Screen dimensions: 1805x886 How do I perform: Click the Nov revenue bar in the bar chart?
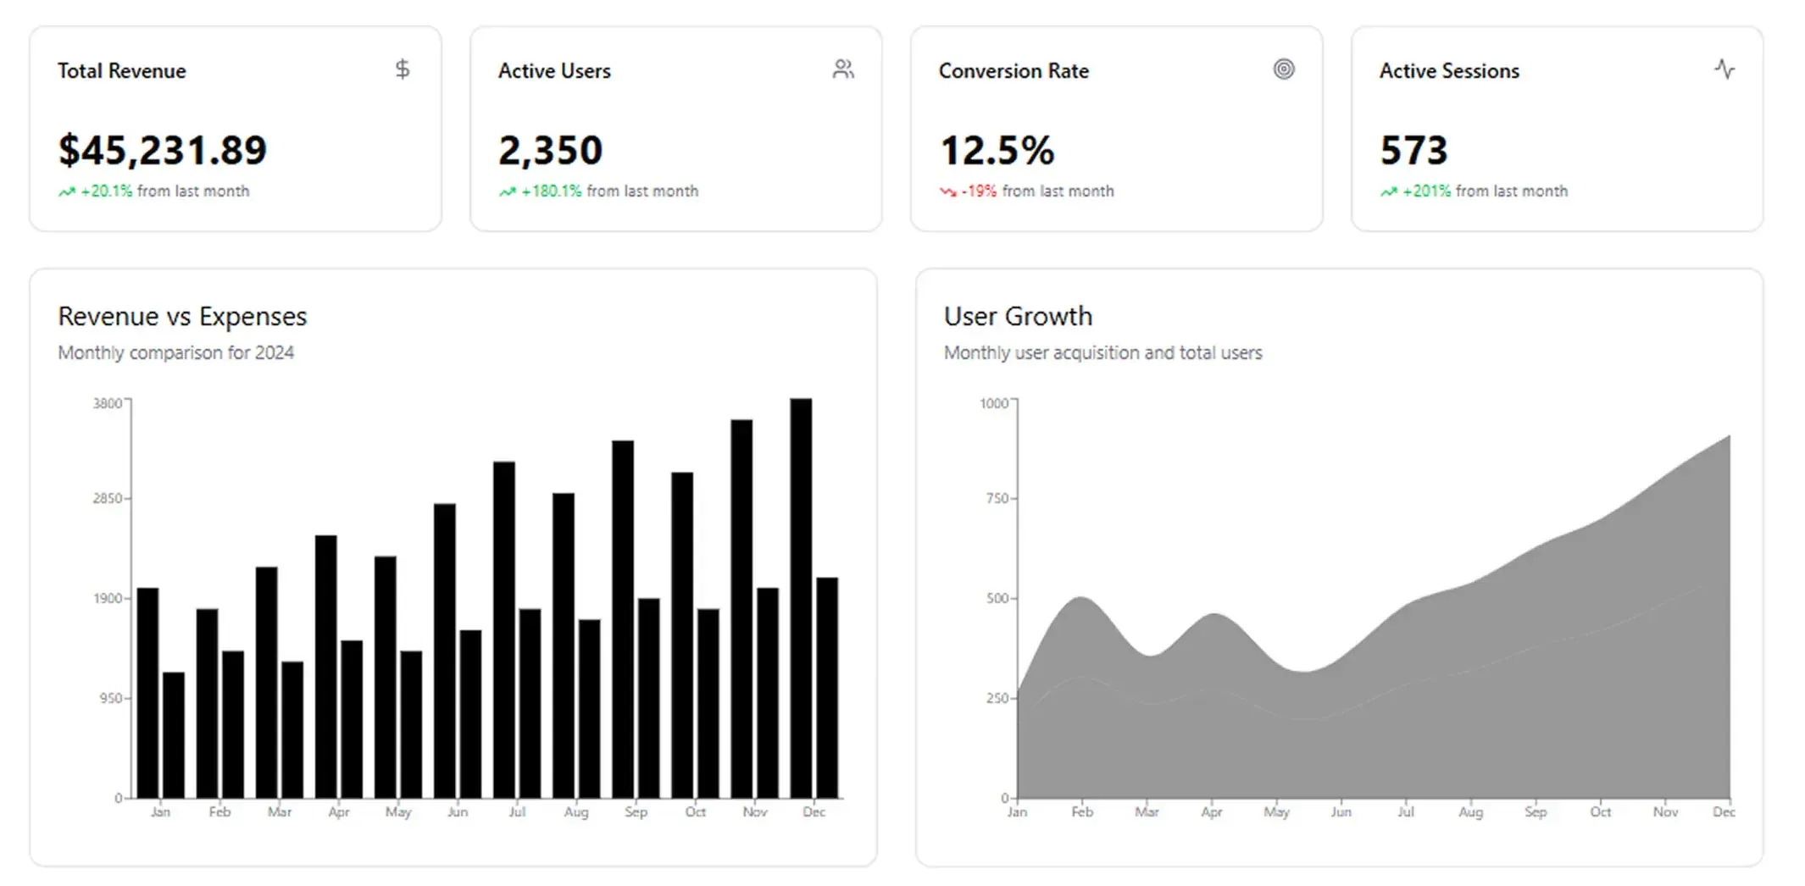[741, 606]
